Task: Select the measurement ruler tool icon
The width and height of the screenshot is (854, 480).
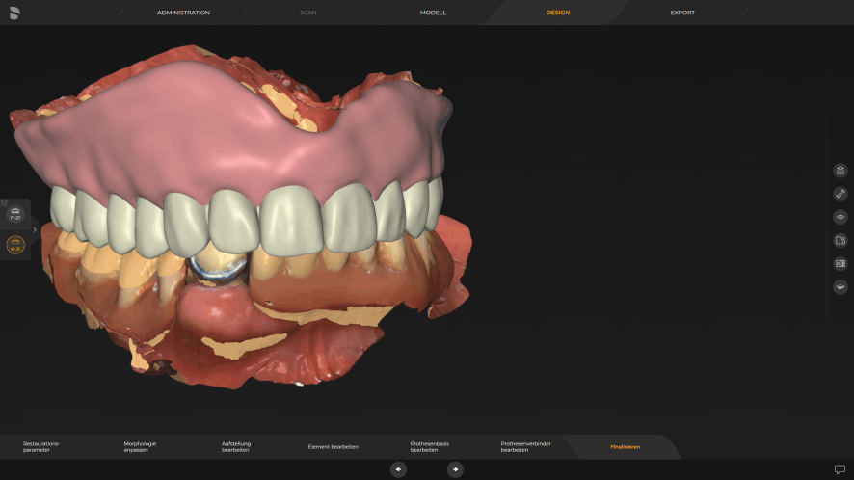Action: (x=840, y=194)
